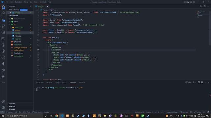Open Chrome from the taskbar

tap(56, 116)
